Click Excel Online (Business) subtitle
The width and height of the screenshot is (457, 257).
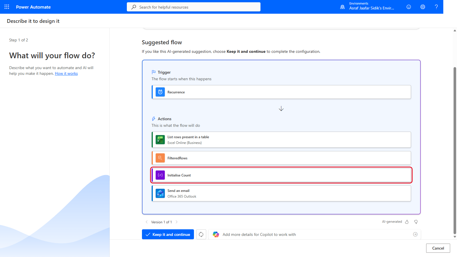[185, 143]
